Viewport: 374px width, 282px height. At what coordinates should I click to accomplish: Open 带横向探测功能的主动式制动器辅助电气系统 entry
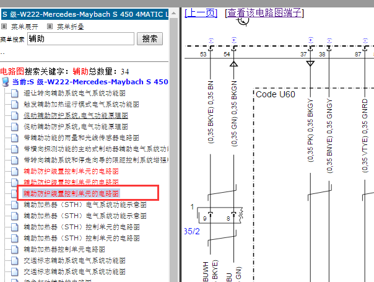coord(96,149)
